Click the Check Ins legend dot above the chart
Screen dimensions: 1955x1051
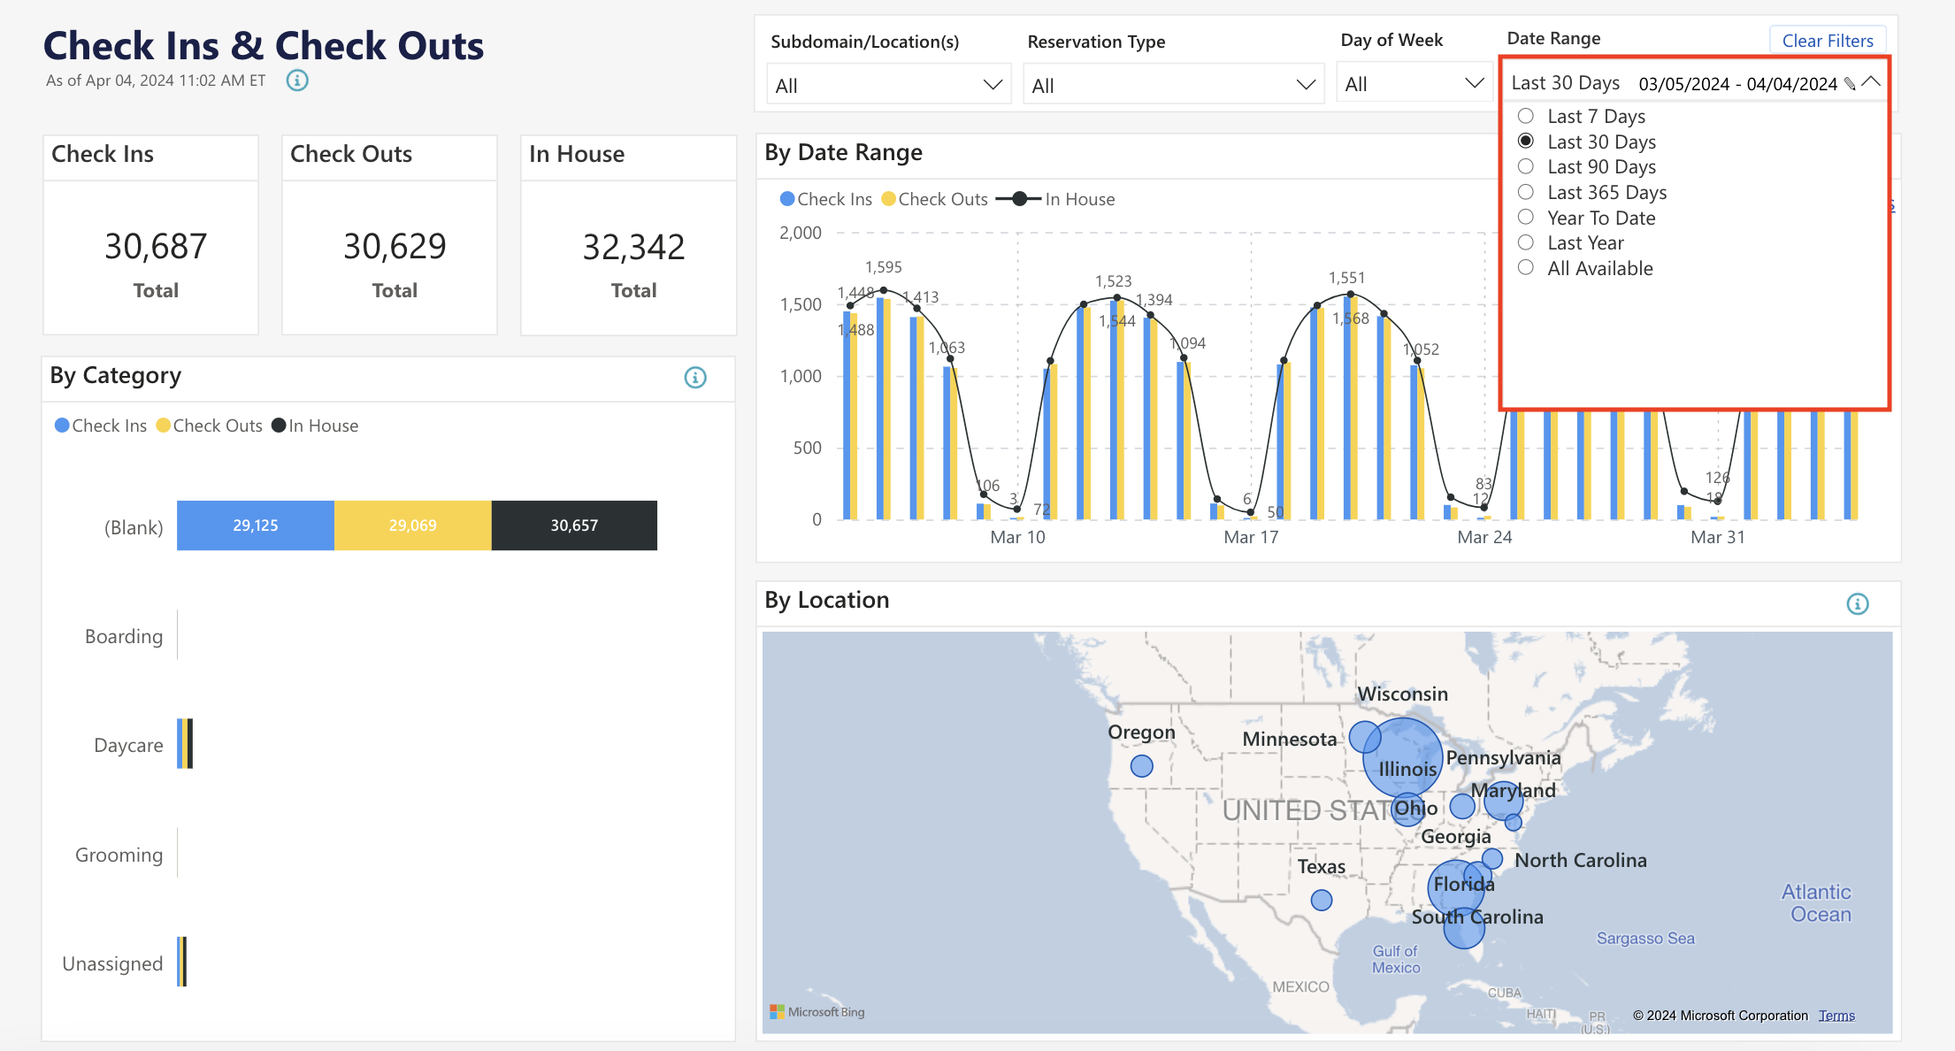click(x=787, y=198)
